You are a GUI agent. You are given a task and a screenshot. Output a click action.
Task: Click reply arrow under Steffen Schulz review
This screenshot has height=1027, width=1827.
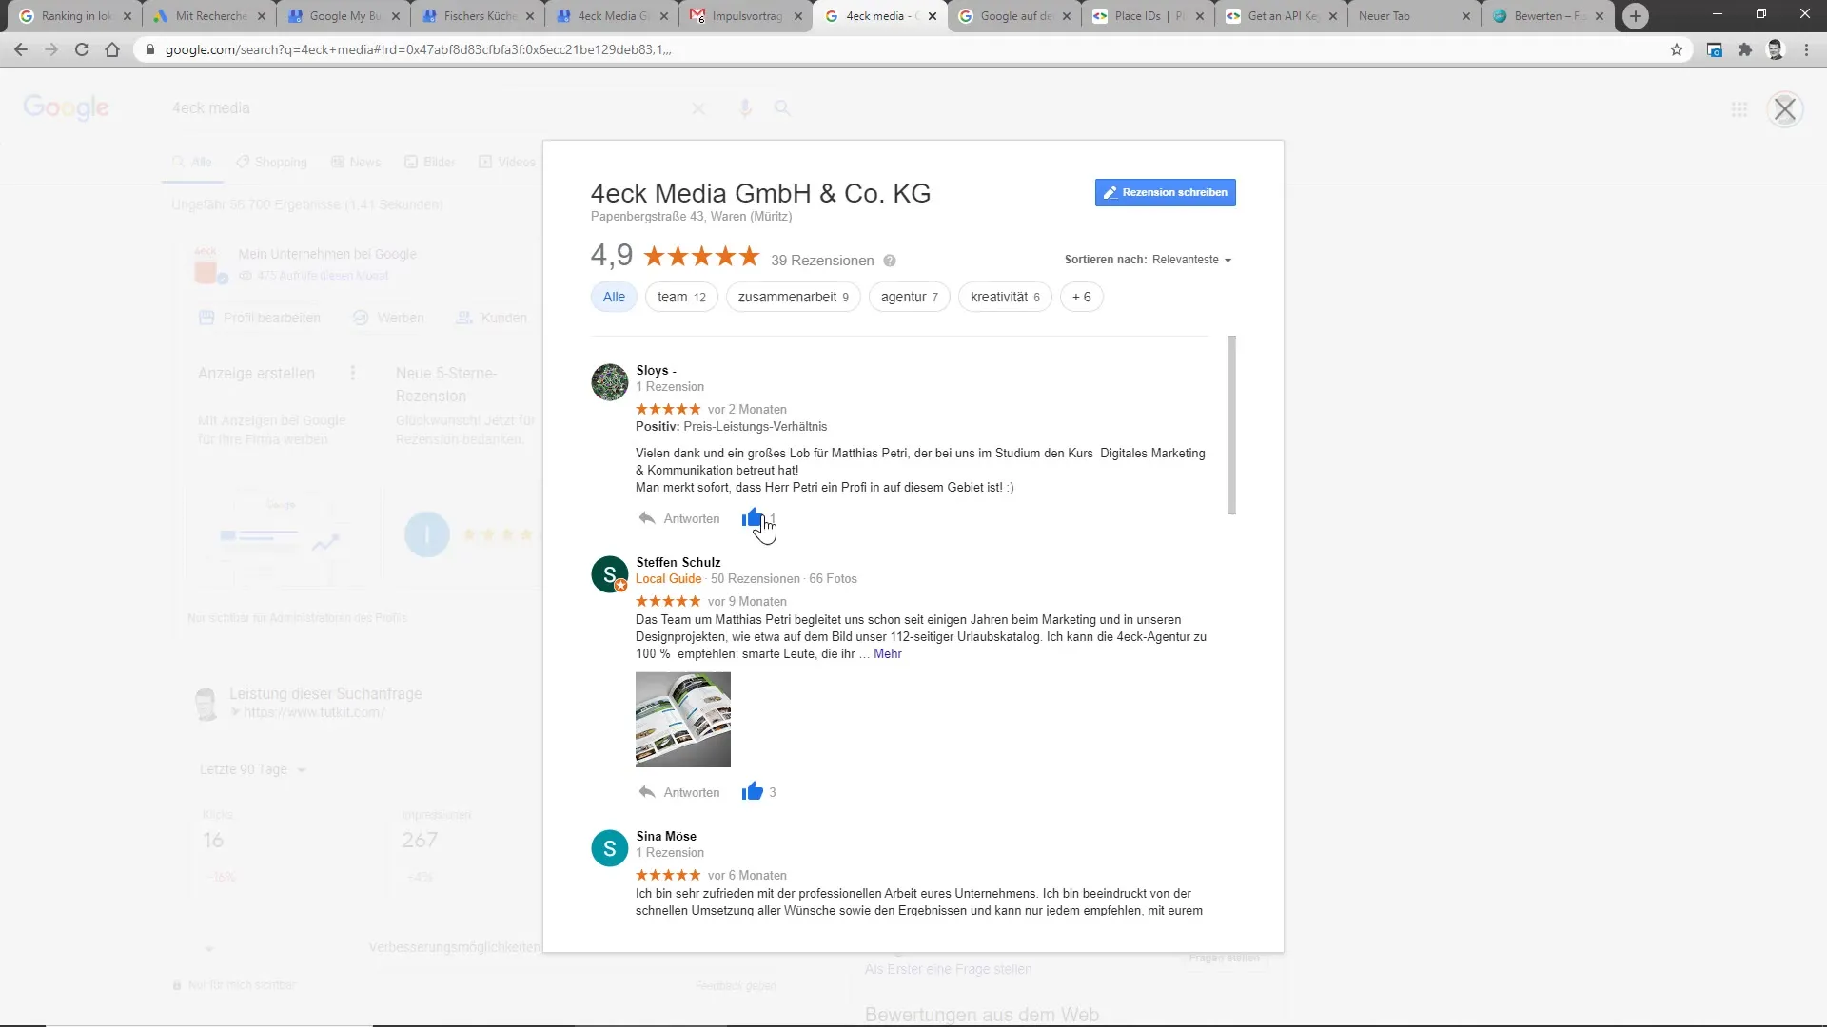(x=647, y=792)
